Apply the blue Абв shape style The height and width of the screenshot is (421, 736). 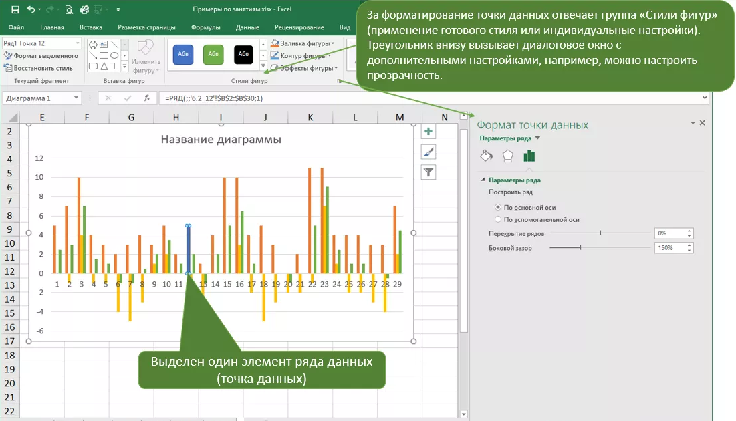[x=183, y=54]
